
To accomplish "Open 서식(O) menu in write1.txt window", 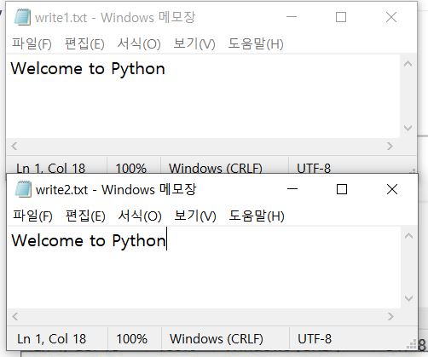I will click(x=139, y=43).
